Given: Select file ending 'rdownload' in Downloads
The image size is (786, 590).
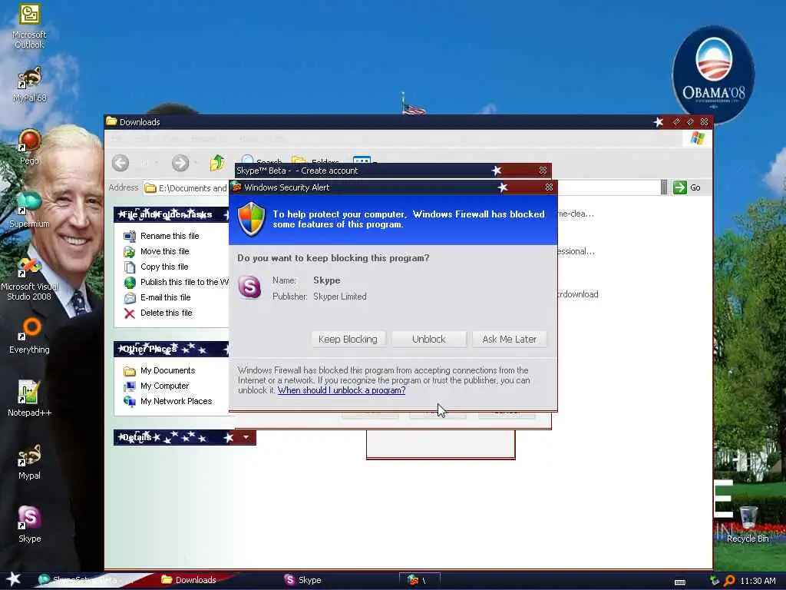Looking at the screenshot, I should point(578,294).
